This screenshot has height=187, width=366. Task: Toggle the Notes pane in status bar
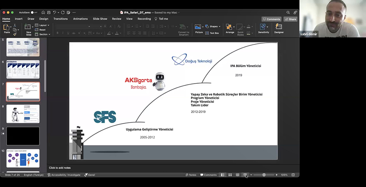(x=191, y=175)
